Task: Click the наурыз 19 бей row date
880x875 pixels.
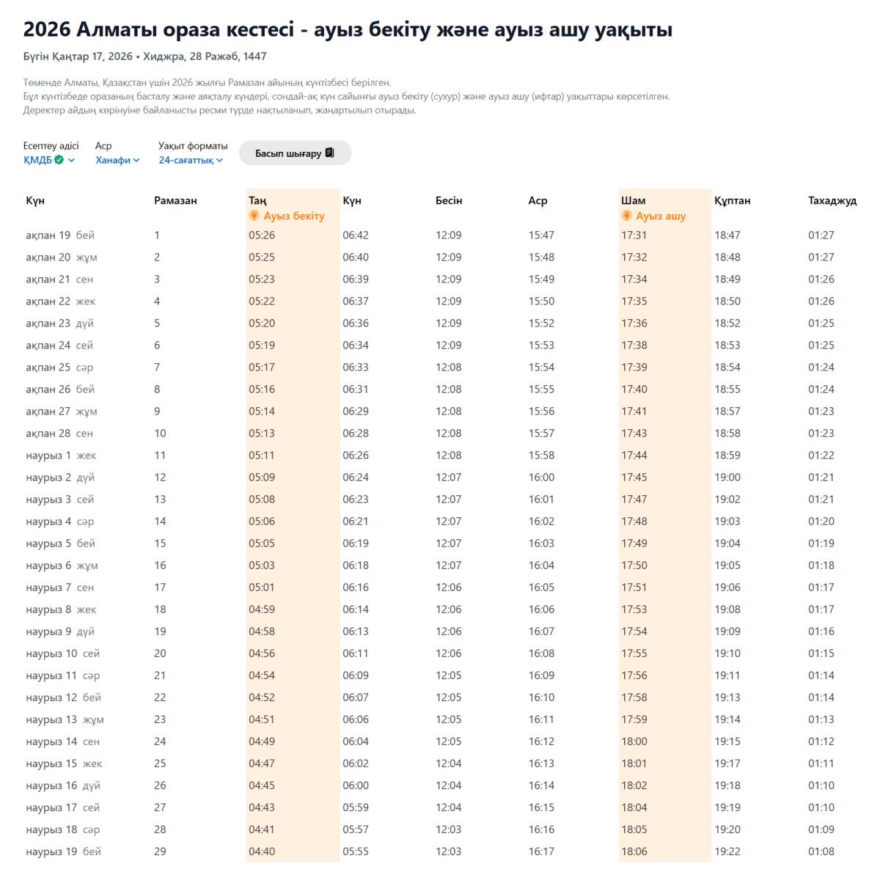Action: pyautogui.click(x=63, y=852)
